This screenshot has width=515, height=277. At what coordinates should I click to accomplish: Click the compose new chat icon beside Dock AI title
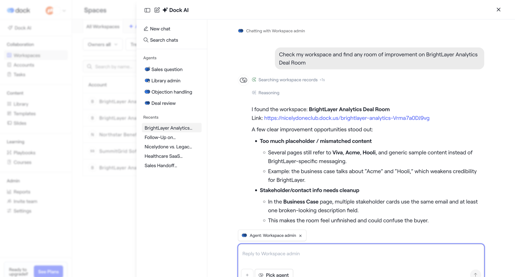click(x=157, y=10)
